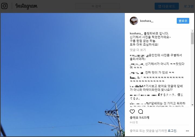Open koohara__ username next to avatar
Screen dimensions: 195x137
click(x=147, y=21)
